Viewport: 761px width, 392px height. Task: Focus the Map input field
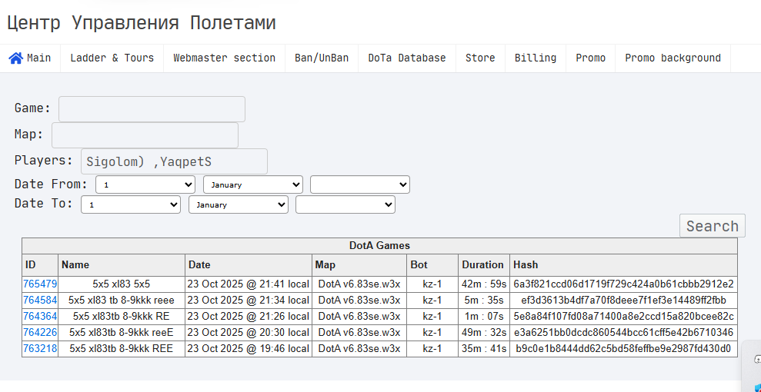coord(145,135)
